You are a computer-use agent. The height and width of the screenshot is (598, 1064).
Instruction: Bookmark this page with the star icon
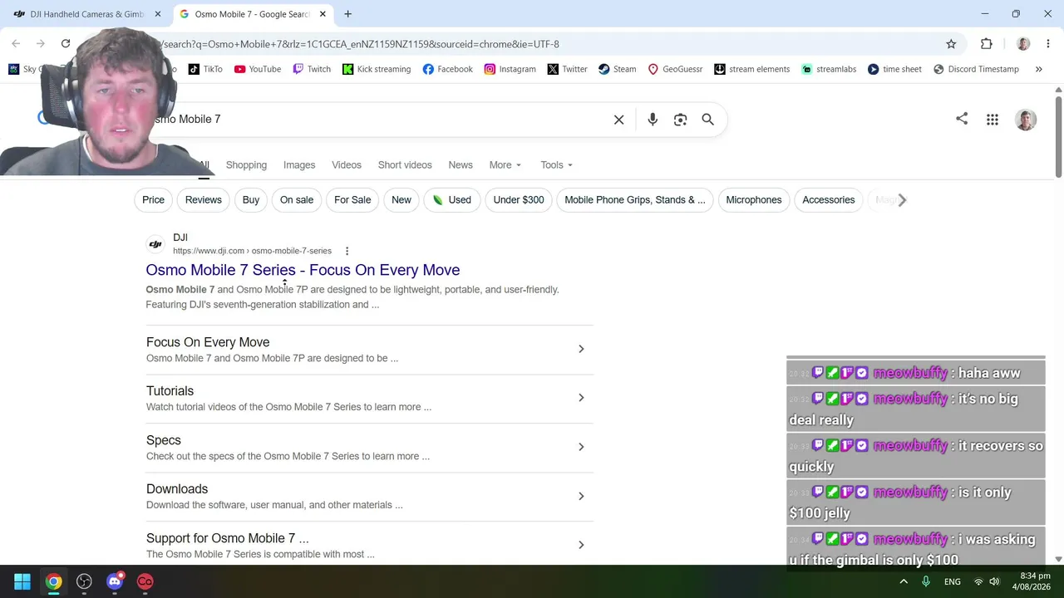click(x=951, y=44)
